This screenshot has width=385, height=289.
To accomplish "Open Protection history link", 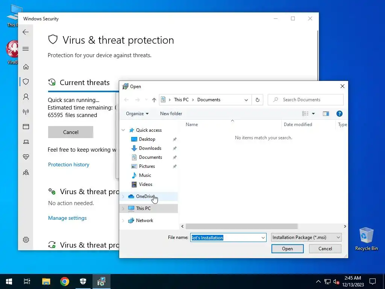I will pos(68,165).
